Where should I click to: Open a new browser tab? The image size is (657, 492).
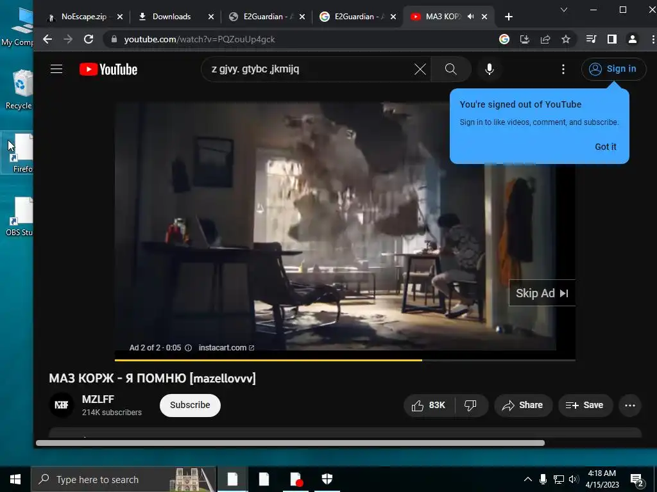pos(509,17)
